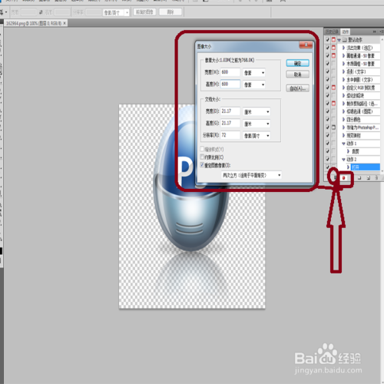Viewport: 384px width, 384px height.
Task: Click the 自动(A)... button in the dialog
Action: point(297,88)
